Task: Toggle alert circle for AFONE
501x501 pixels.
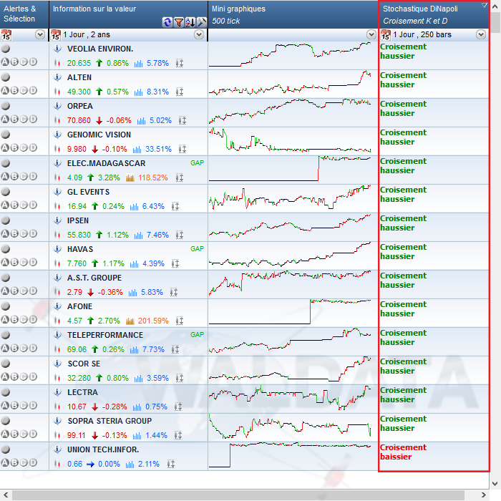Action: pyautogui.click(x=6, y=306)
